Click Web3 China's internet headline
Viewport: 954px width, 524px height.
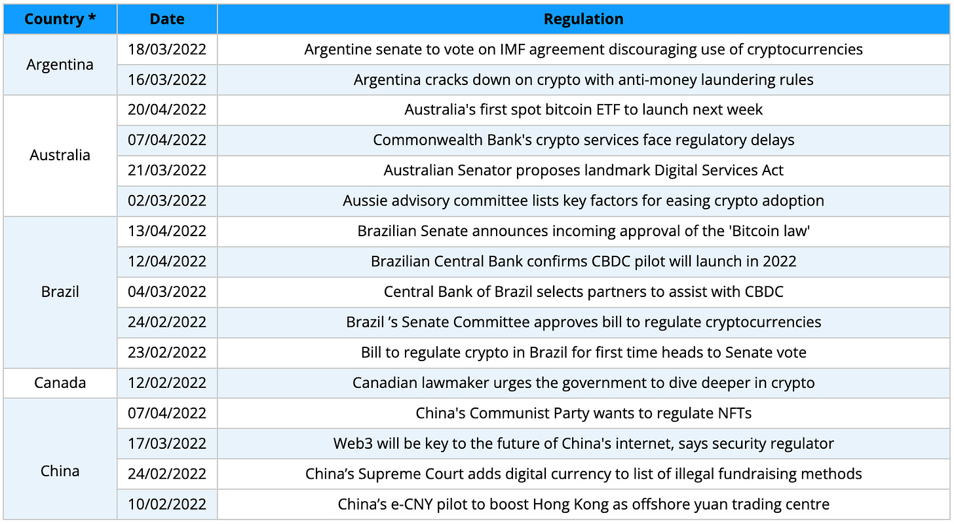tap(583, 444)
